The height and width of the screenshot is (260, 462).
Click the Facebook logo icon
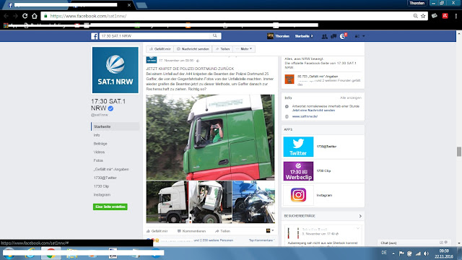coord(95,36)
